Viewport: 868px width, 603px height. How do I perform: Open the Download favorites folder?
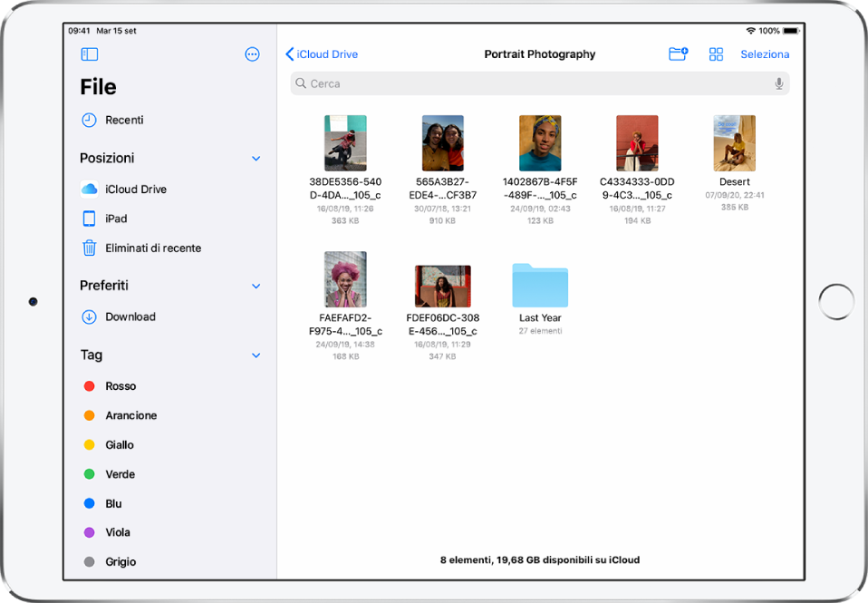[x=130, y=316]
